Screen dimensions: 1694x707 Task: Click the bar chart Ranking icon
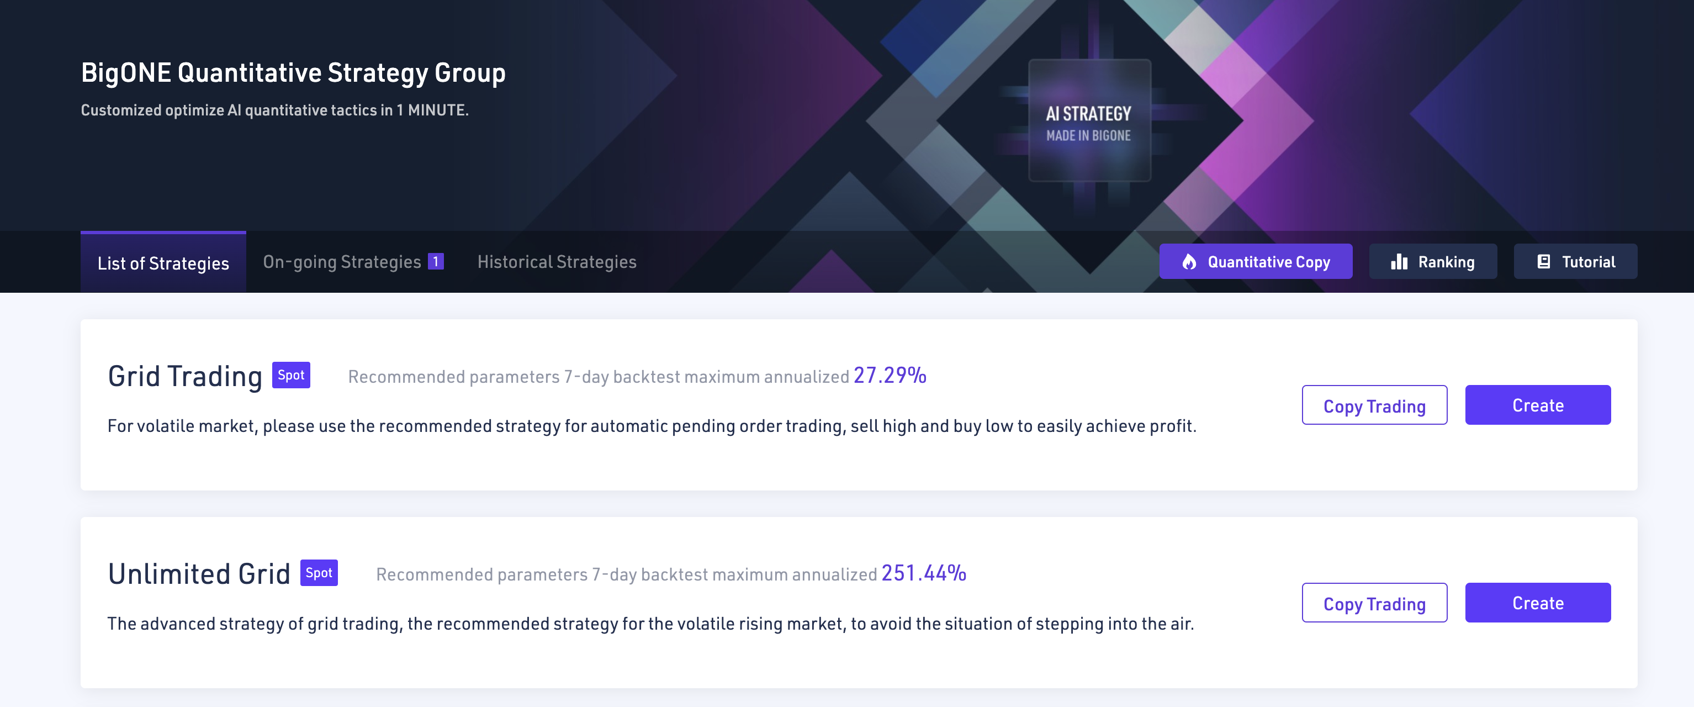click(x=1399, y=262)
